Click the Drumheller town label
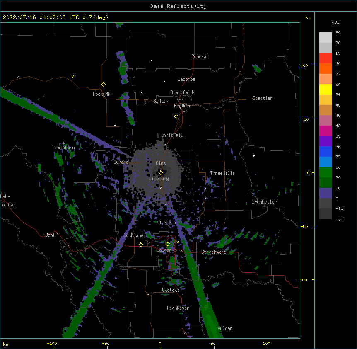The height and width of the screenshot is (349, 357). [x=264, y=202]
